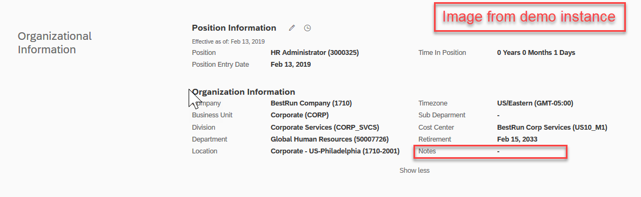Click the pencil edit icon beside Position Information
This screenshot has height=197, width=641.
(291, 28)
